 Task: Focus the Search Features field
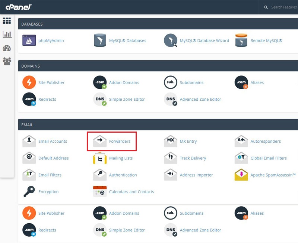tap(284, 7)
